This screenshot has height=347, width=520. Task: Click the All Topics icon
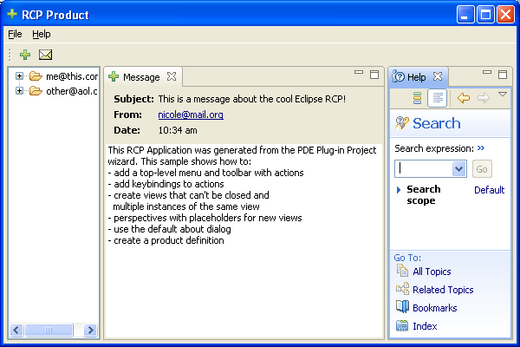402,271
